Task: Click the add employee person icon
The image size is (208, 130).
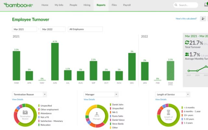Action: point(203,19)
